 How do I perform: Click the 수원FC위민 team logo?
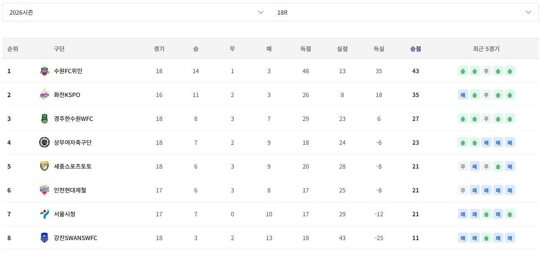[44, 71]
